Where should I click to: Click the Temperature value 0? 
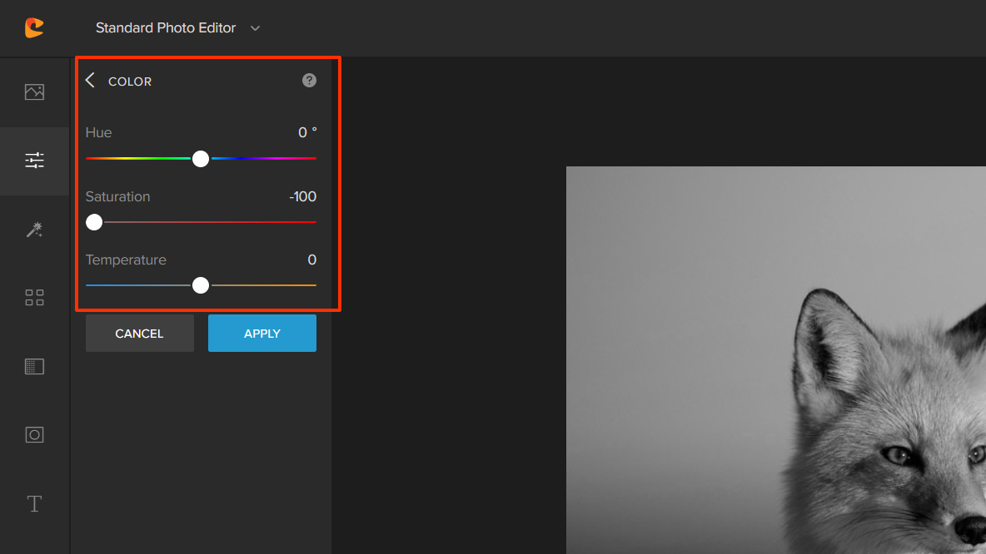click(x=311, y=260)
